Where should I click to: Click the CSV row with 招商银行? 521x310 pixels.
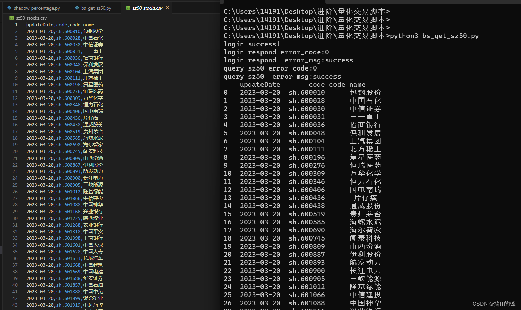(65, 58)
